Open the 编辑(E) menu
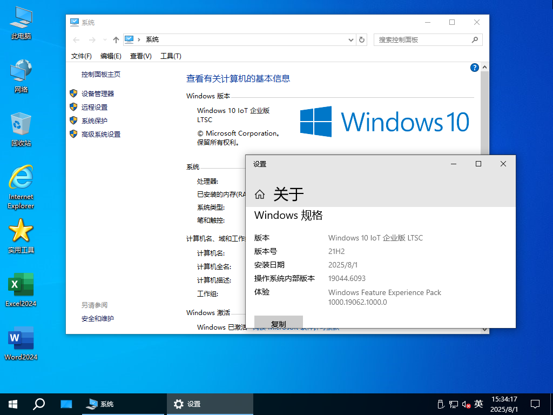 click(x=111, y=56)
